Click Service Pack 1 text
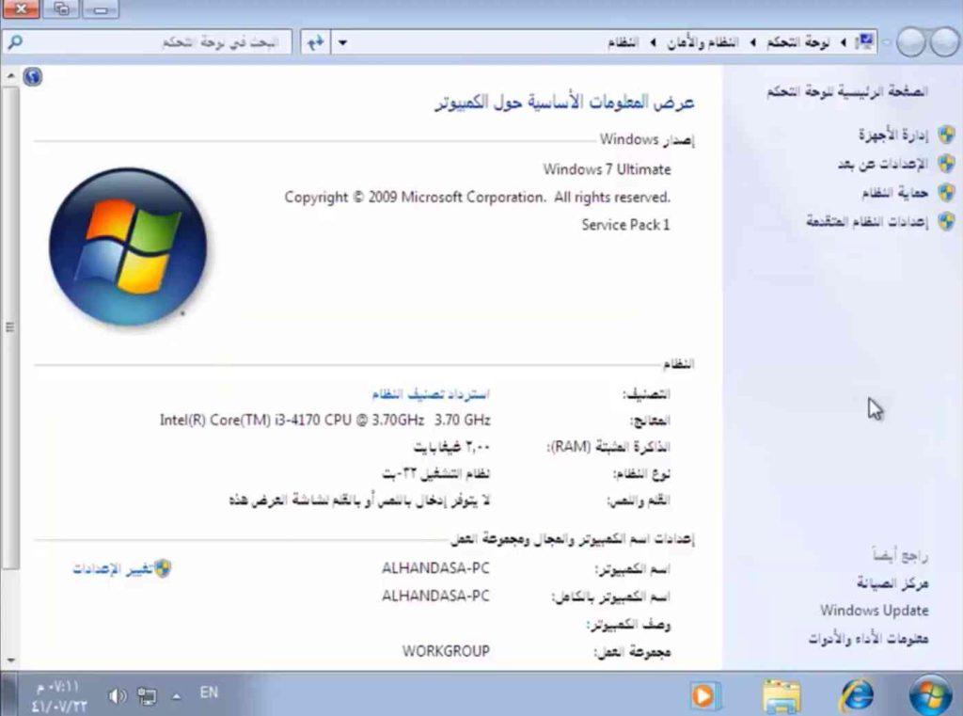Viewport: 963px width, 716px height. pyautogui.click(x=625, y=225)
